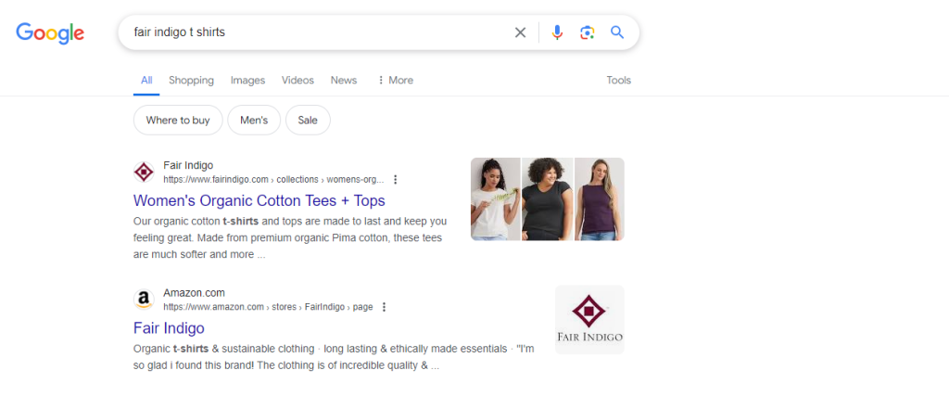Click the Amazon.com favicon
Viewport: 949px width, 396px height.
(x=144, y=300)
